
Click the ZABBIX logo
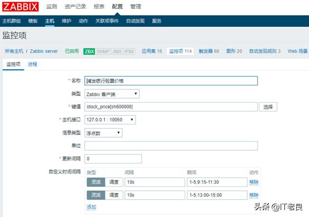click(x=20, y=7)
